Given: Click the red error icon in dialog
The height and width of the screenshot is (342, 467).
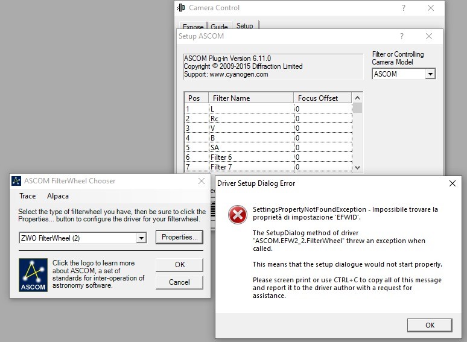Looking at the screenshot, I should pos(237,214).
